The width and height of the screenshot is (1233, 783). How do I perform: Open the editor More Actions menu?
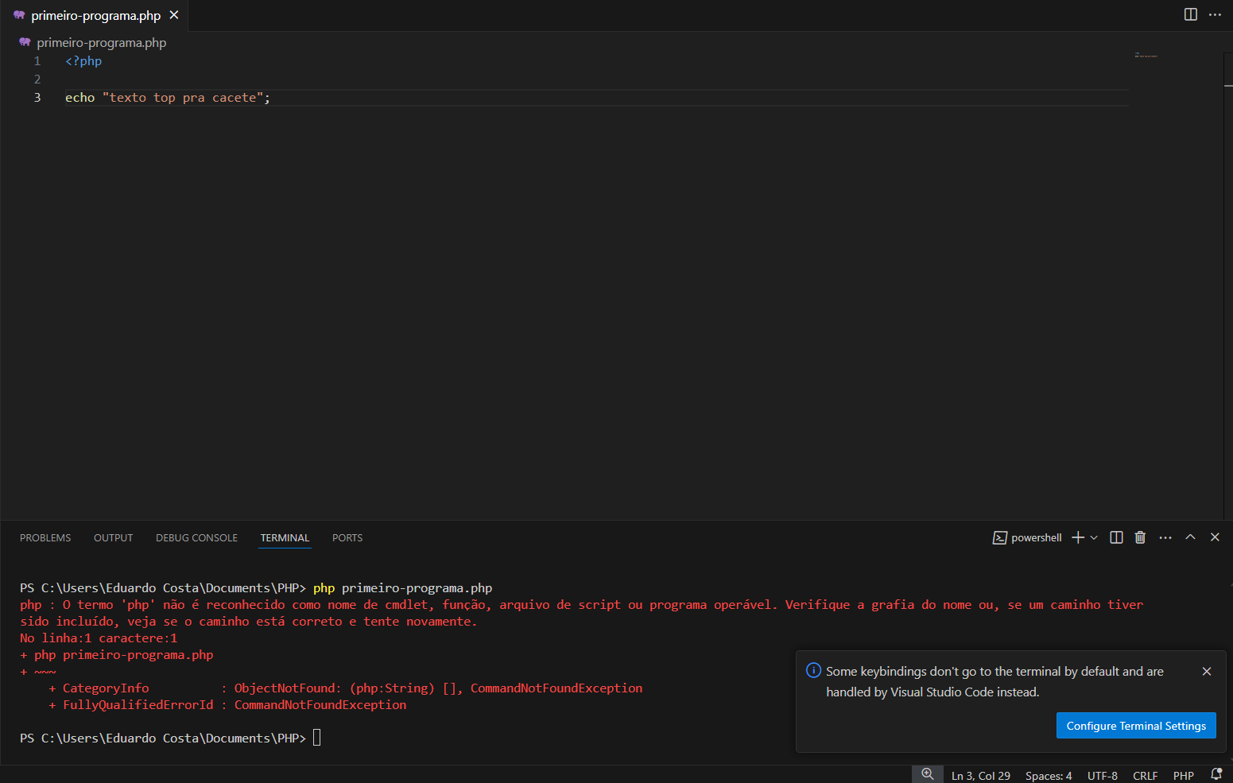(x=1215, y=14)
